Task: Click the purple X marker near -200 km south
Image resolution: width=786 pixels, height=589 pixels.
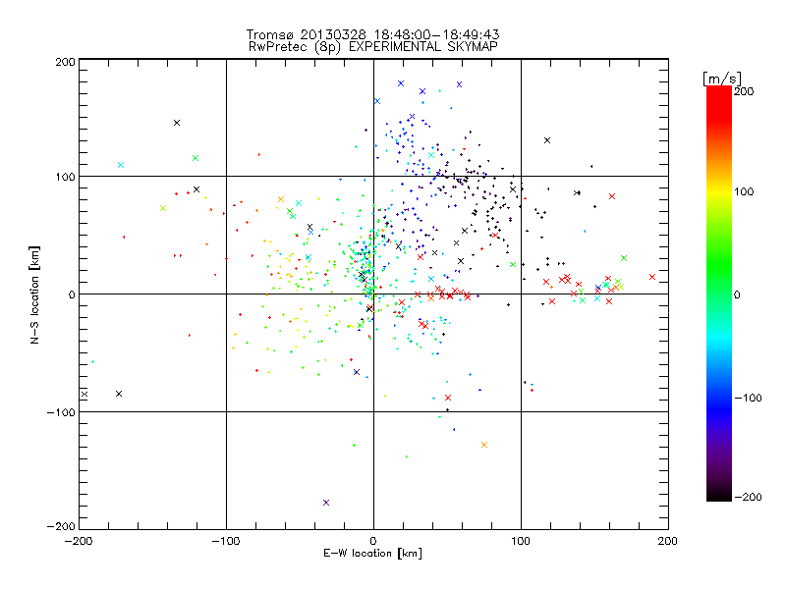Action: pyautogui.click(x=326, y=503)
